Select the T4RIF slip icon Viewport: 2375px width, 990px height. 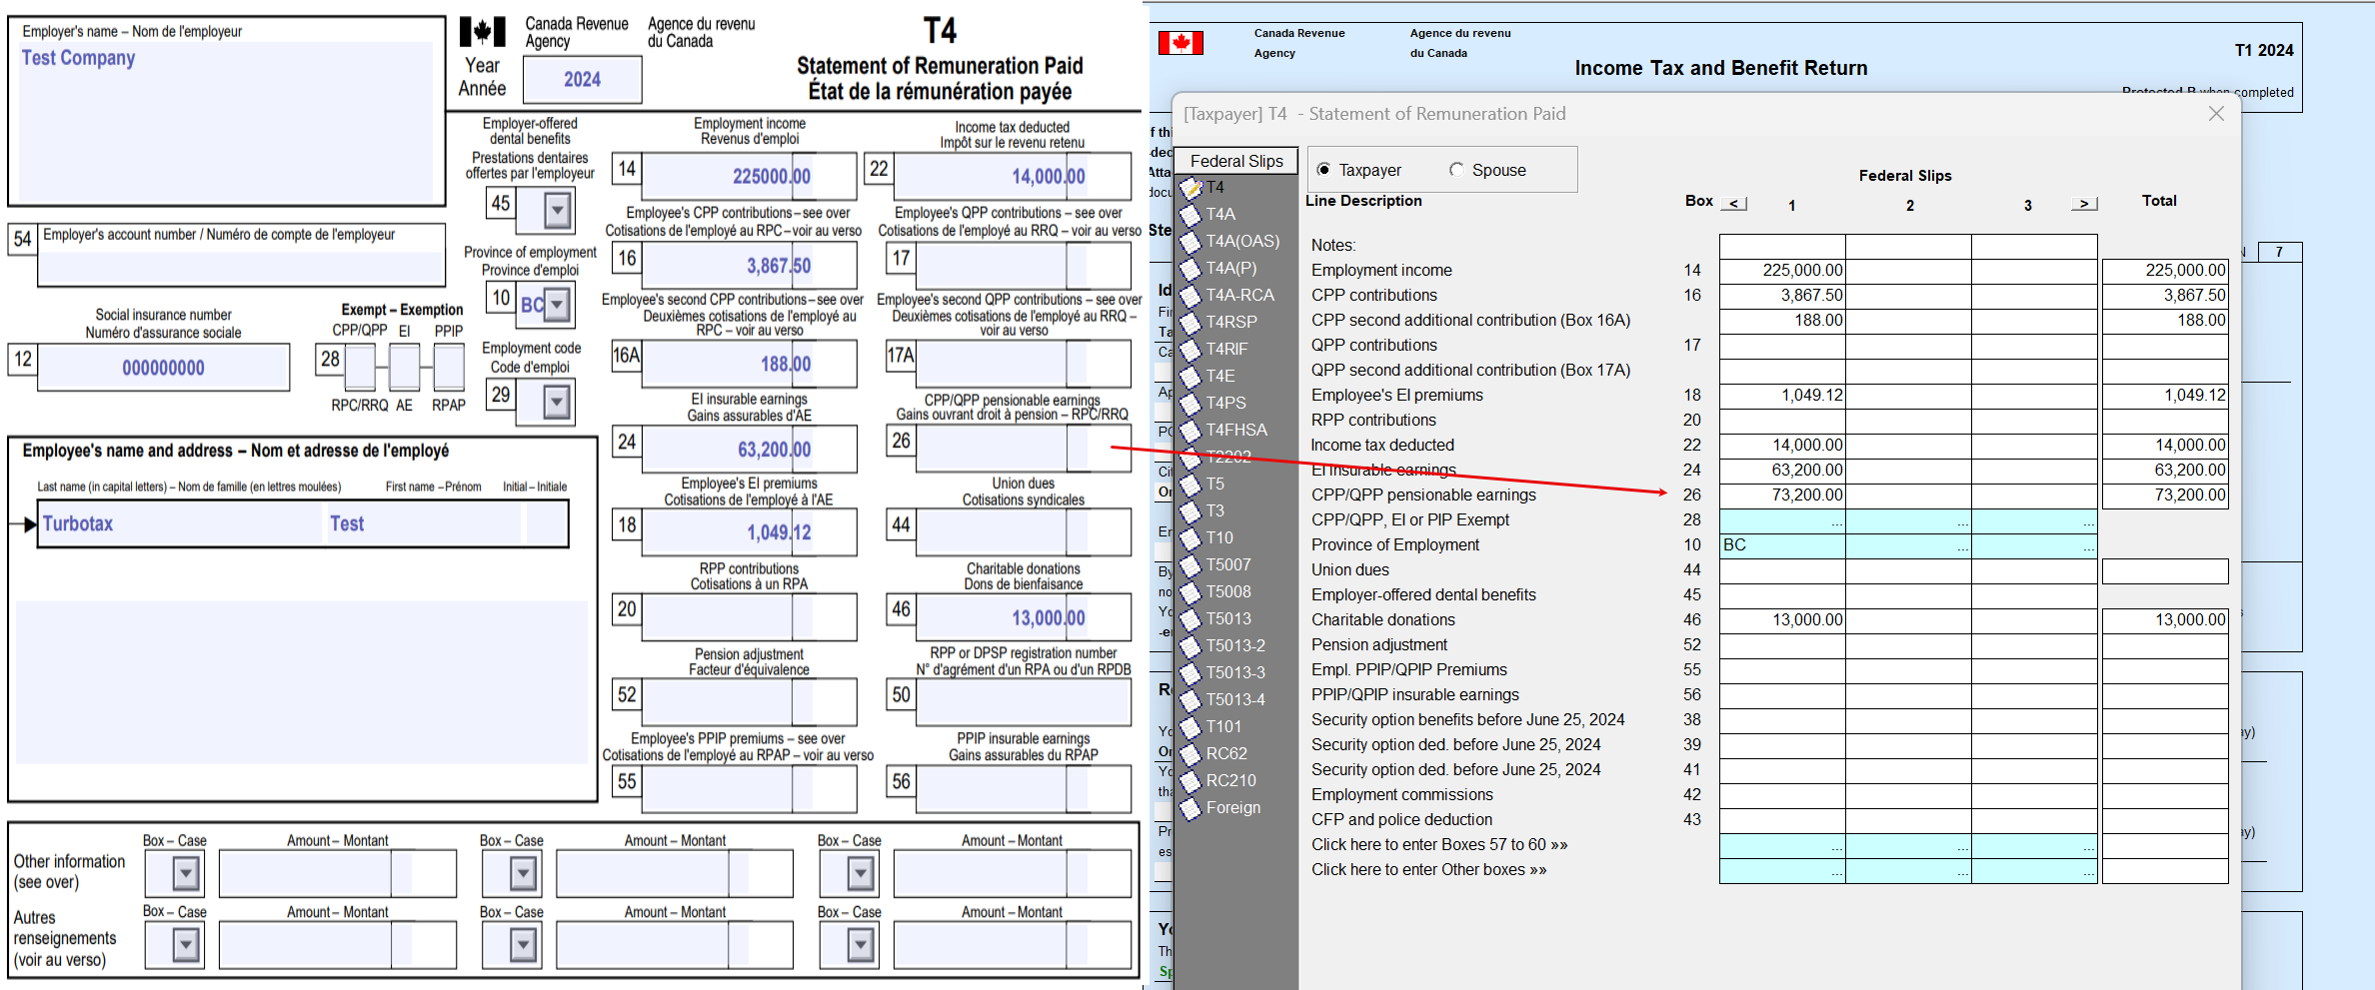pos(1190,350)
